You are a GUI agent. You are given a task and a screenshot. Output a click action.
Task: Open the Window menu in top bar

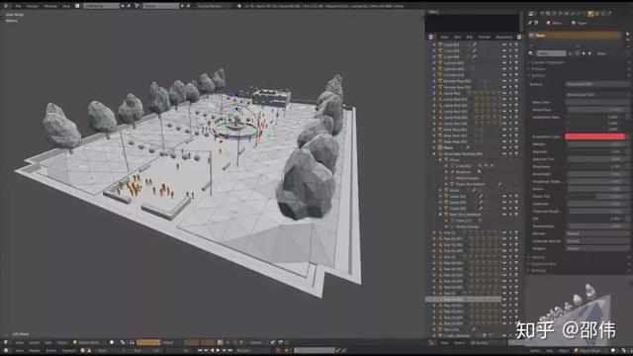coord(50,6)
